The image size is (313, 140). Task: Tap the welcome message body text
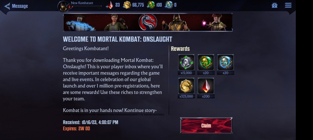tap(113, 79)
